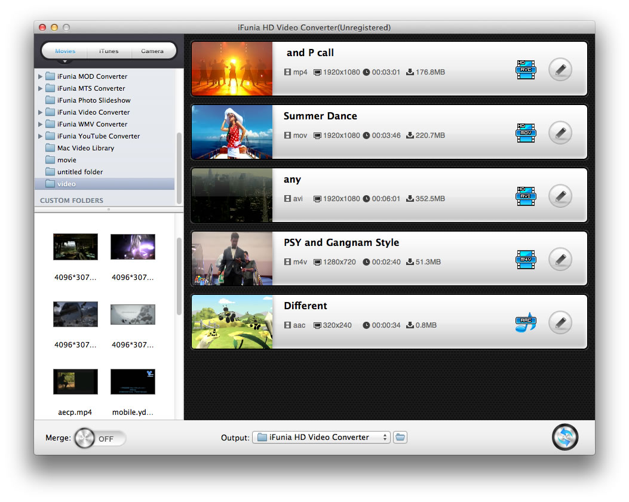Viewport: 629px width, 502px height.
Task: Select the mobile.yd… file thumbnail
Action: pos(133,381)
